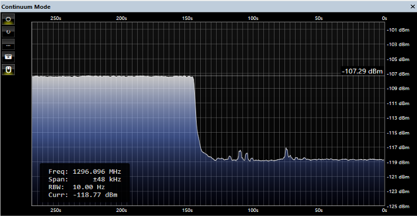
Task: Click the top 150s time axis label
Action: click(187, 18)
